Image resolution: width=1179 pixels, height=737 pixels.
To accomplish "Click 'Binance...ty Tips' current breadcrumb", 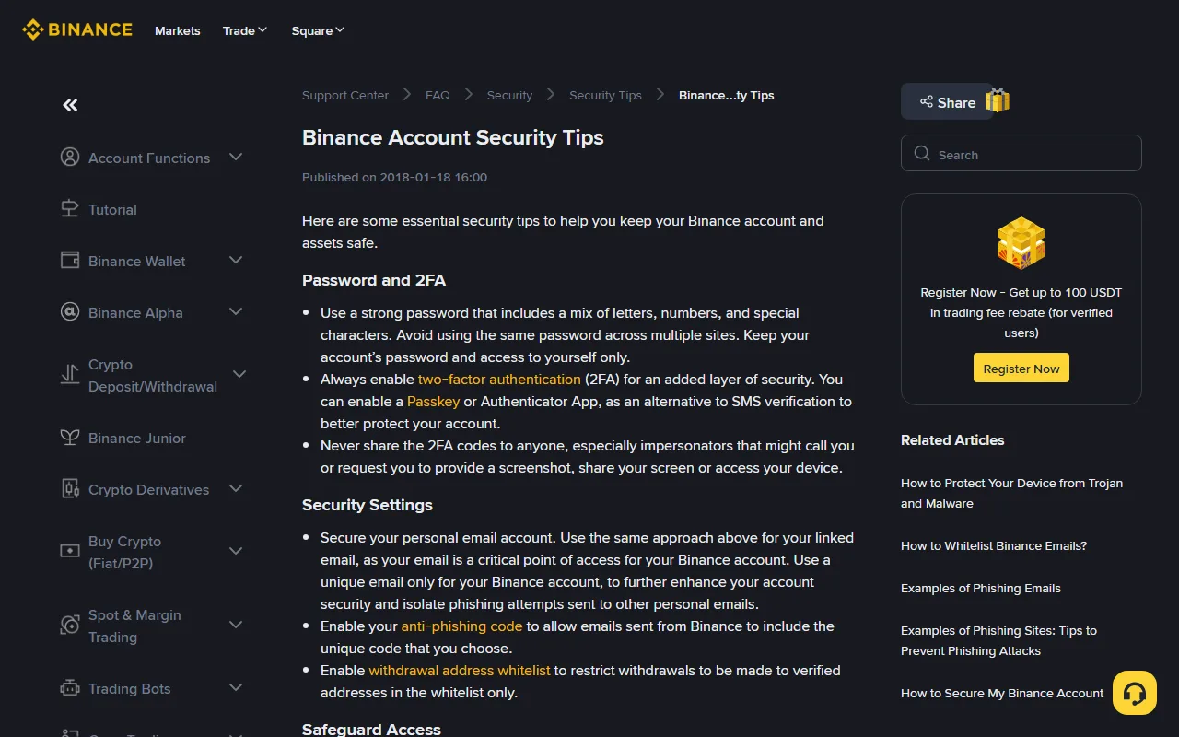I will tap(727, 95).
